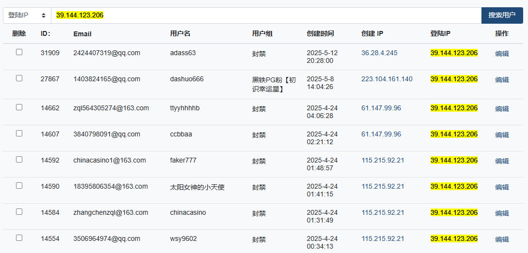
Task: Click the 用户组 column header
Action: click(x=262, y=33)
